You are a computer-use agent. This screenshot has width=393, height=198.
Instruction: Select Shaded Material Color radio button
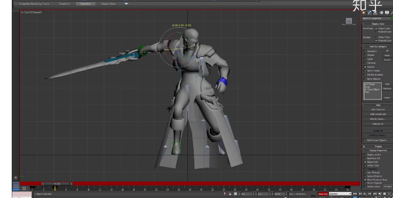376,40
